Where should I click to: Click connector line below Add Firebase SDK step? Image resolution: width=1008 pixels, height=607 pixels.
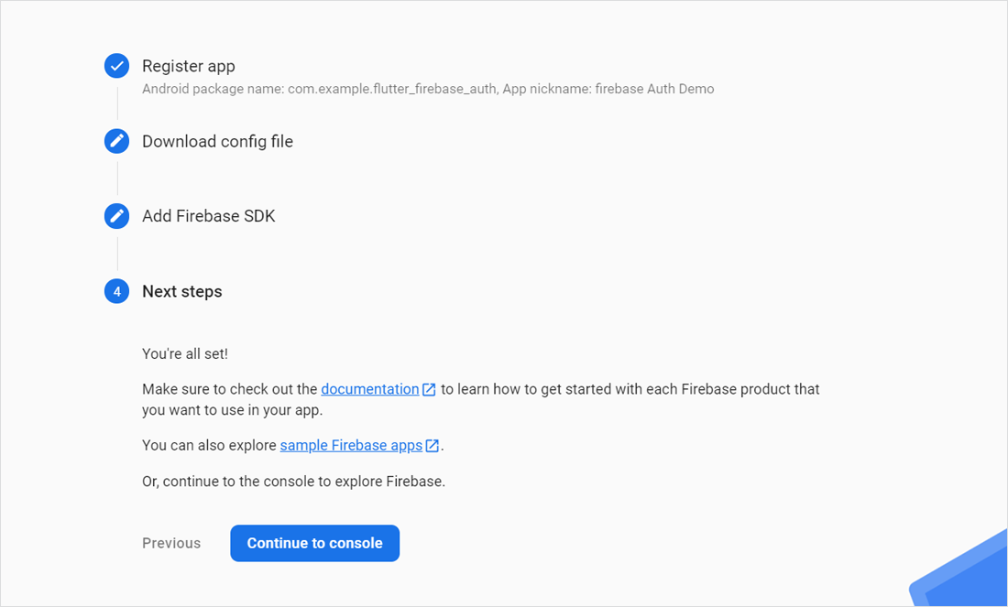click(x=117, y=254)
